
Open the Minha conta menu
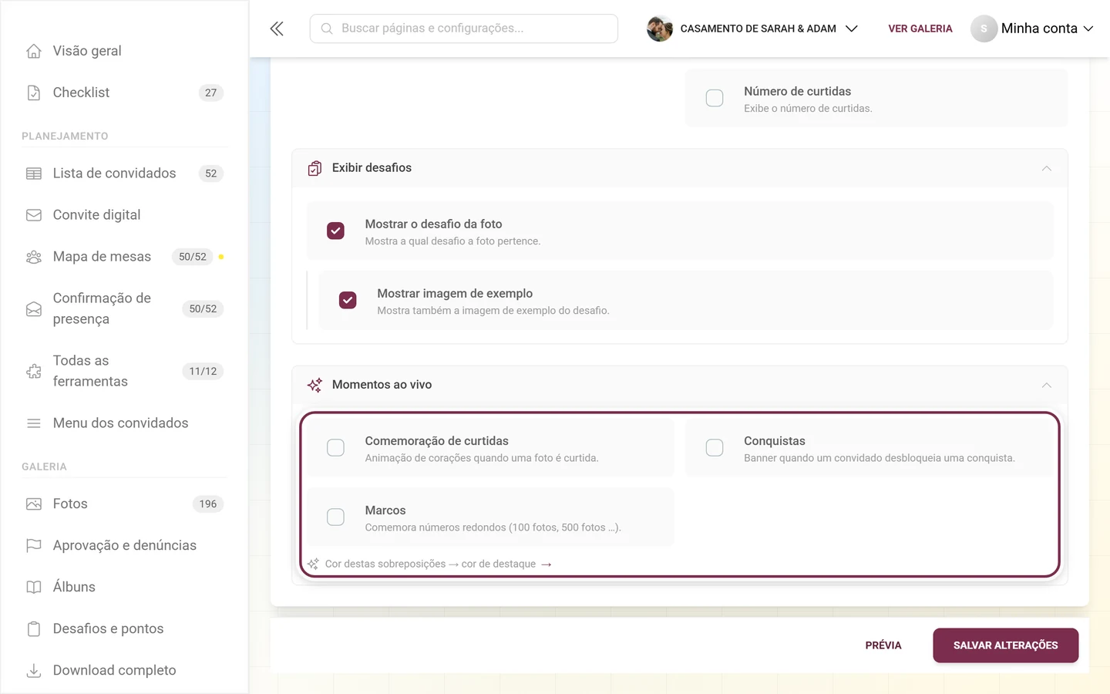(x=1032, y=29)
